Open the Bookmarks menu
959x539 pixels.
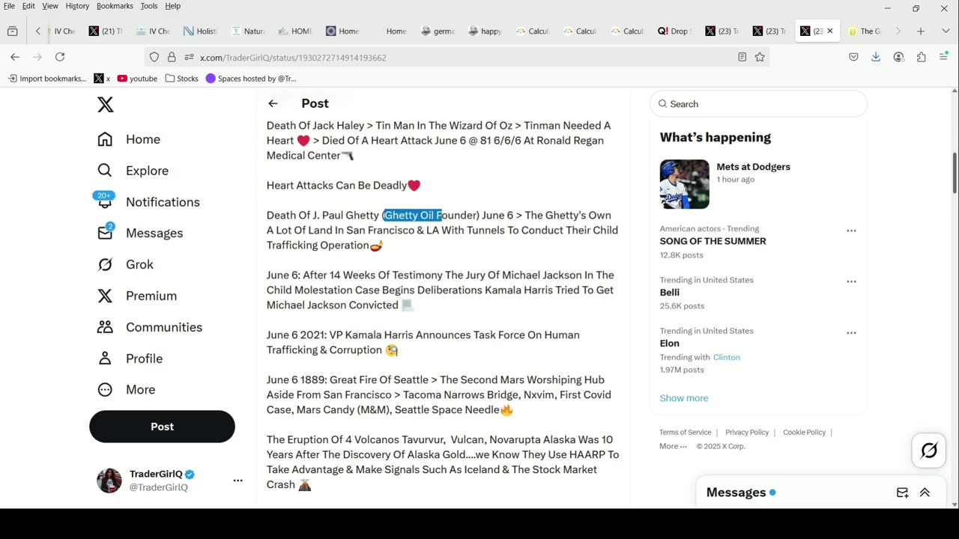(115, 6)
